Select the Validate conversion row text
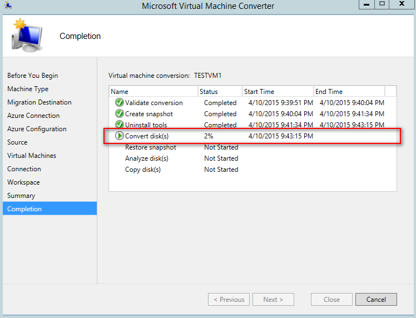Image resolution: width=416 pixels, height=318 pixels. coord(154,103)
